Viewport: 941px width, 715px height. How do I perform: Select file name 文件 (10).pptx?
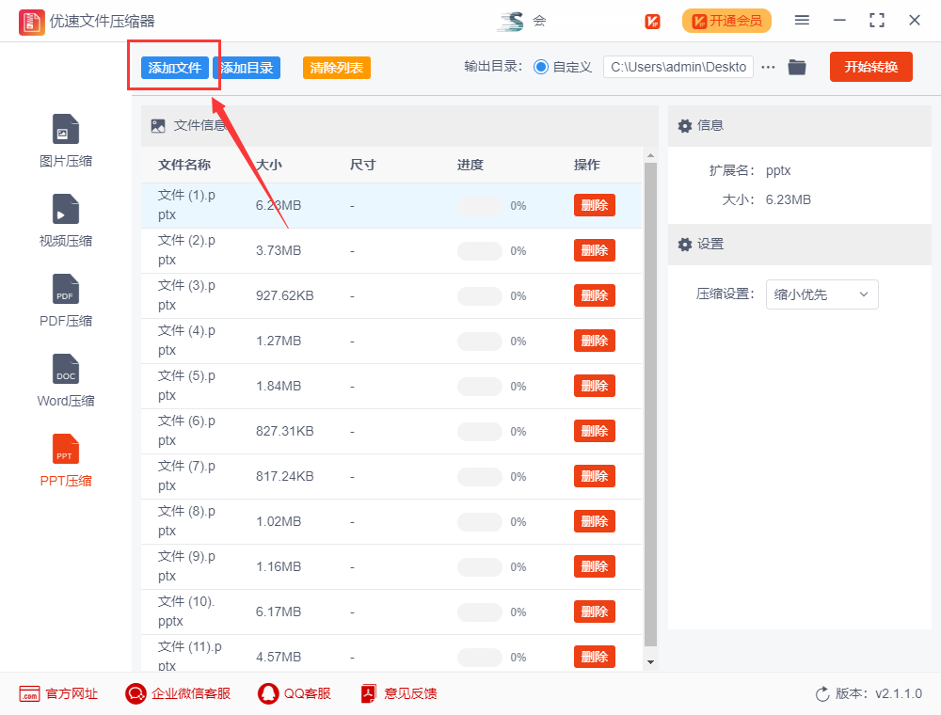(x=186, y=612)
